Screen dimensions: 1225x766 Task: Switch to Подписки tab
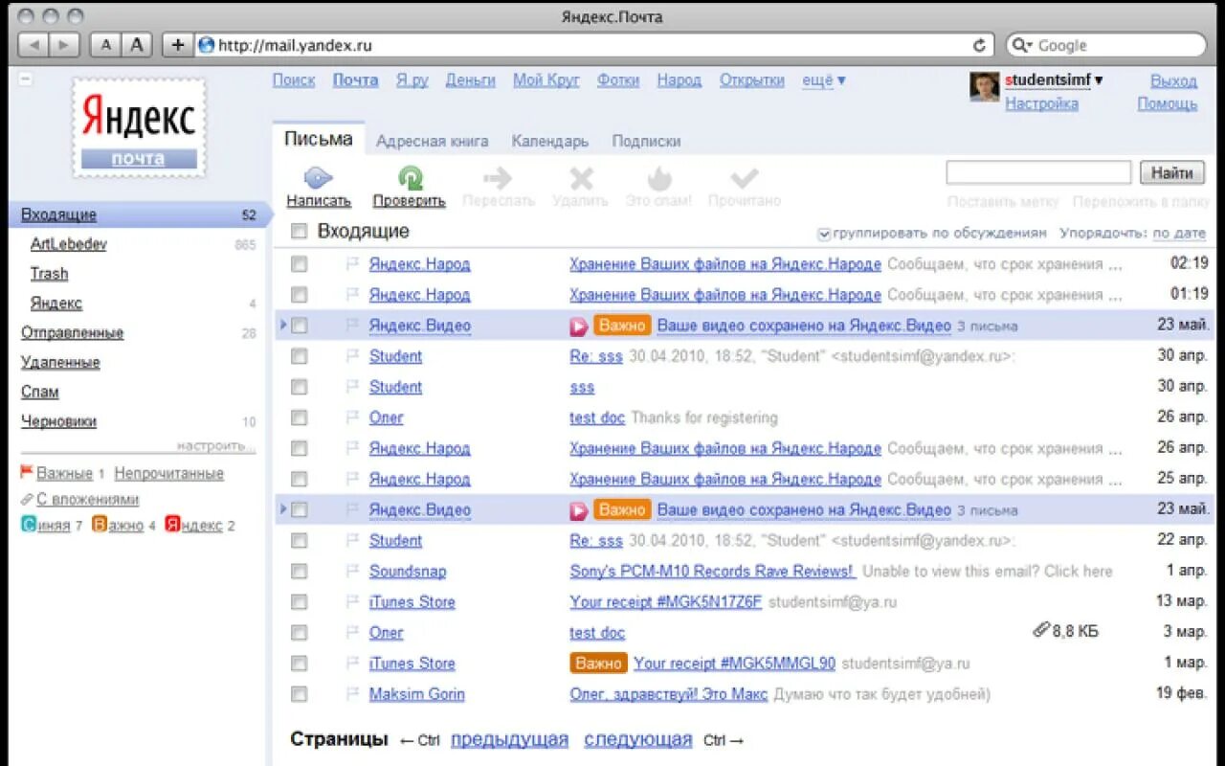tap(646, 141)
